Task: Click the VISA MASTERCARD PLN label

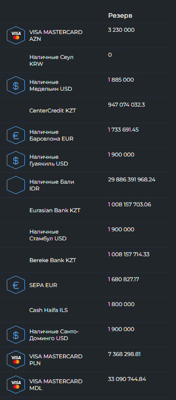Action: coord(56,360)
